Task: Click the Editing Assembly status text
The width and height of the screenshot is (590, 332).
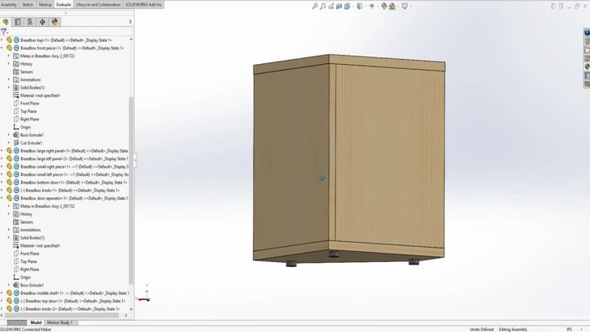Action: click(512, 329)
